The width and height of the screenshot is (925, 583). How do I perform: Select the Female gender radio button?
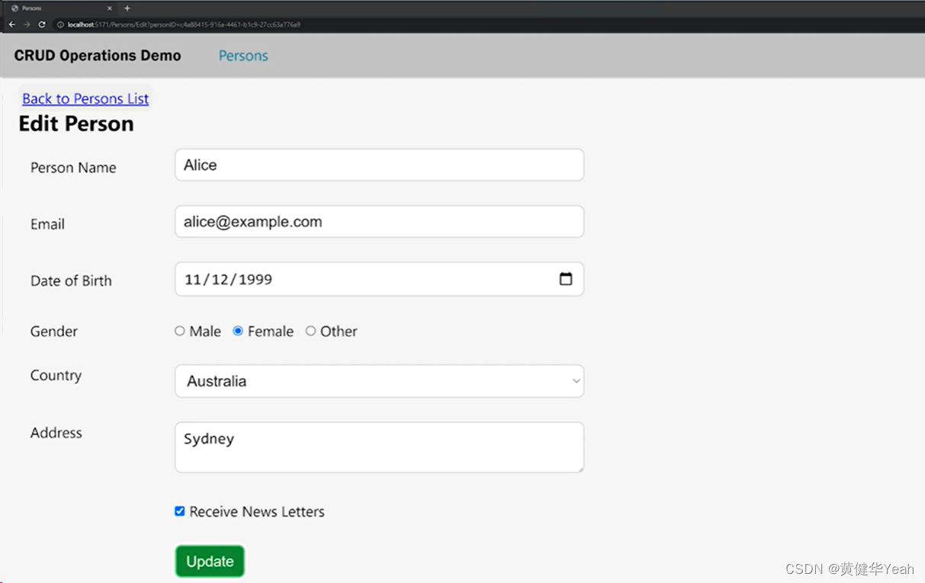click(x=238, y=331)
